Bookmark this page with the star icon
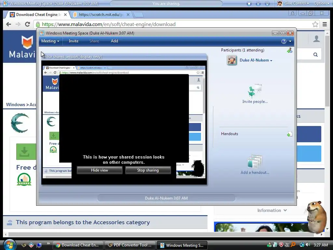The width and height of the screenshot is (333, 250). pos(315,24)
